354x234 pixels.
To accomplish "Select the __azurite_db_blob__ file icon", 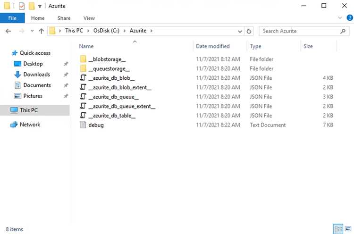I will click(83, 78).
